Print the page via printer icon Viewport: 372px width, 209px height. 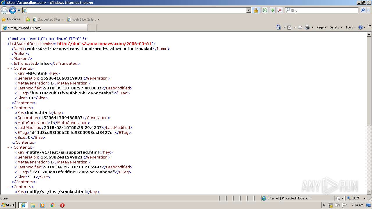[x=307, y=27]
